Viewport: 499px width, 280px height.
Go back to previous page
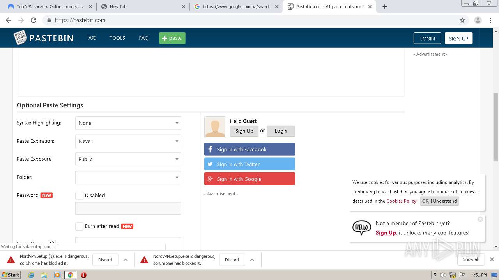click(9, 20)
